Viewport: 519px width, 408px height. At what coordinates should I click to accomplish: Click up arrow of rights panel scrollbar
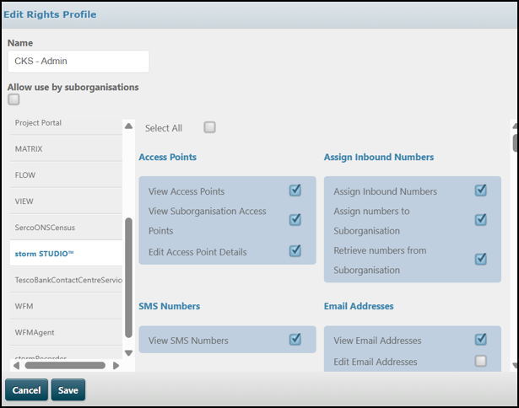515,126
